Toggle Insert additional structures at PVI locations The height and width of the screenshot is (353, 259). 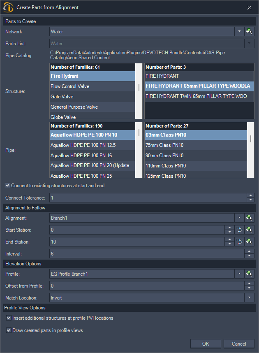(x=9, y=318)
